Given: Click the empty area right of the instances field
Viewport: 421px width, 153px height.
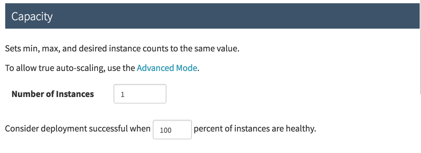Looking at the screenshot, I should pyautogui.click(x=261, y=94).
